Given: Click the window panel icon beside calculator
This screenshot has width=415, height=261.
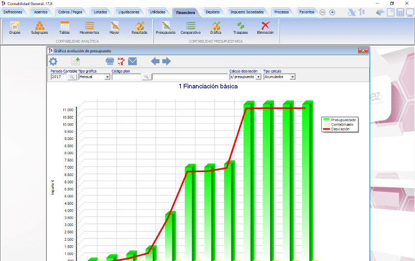Looking at the screenshot, I should tap(391, 12).
